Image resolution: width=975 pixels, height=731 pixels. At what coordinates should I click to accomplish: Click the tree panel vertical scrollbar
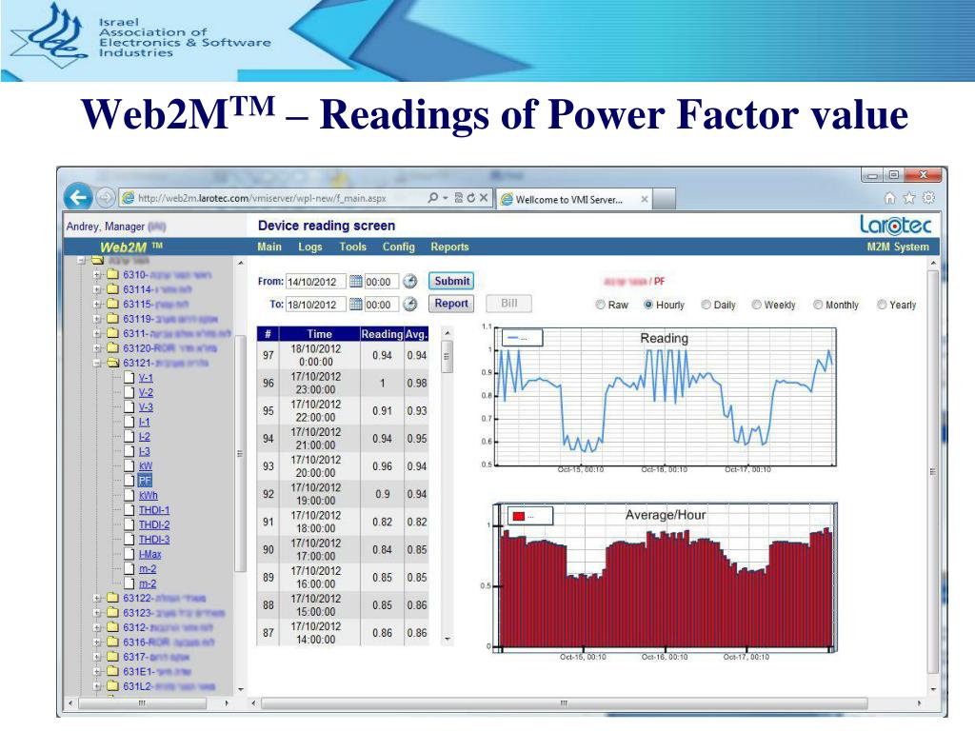click(x=240, y=454)
